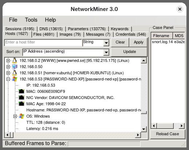Screen dimensions: 189x150
Task: Open the Tools menu
Action: click(31, 20)
